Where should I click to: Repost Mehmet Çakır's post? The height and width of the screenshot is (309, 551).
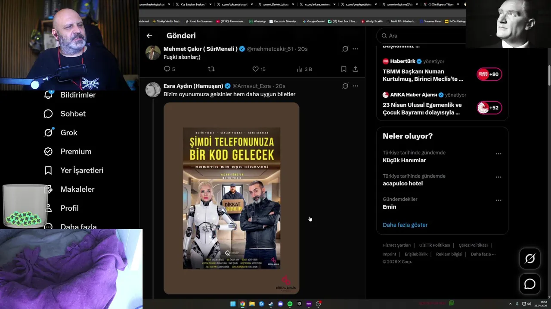pos(211,69)
